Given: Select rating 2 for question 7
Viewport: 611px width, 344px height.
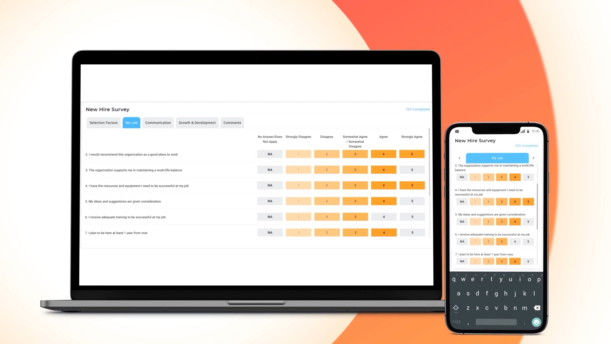Looking at the screenshot, I should (x=327, y=232).
